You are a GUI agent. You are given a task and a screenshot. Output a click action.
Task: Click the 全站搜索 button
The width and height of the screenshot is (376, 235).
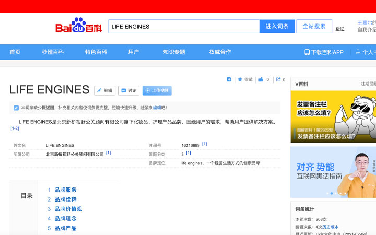click(x=314, y=27)
